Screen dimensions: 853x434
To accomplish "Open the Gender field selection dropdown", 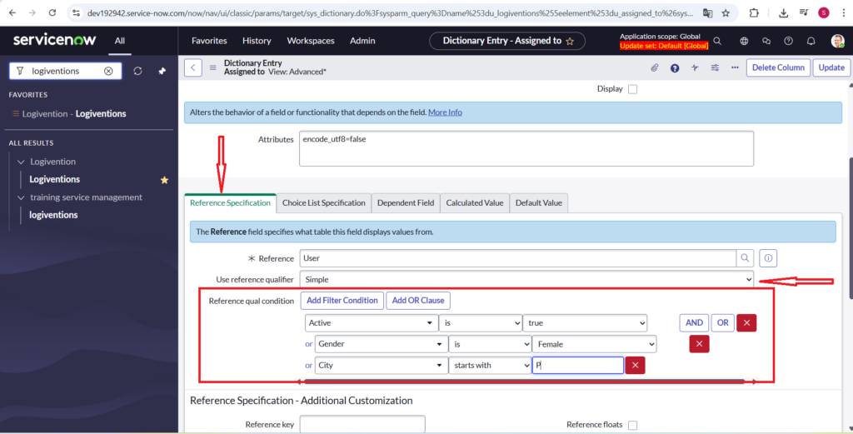I will pyautogui.click(x=381, y=343).
